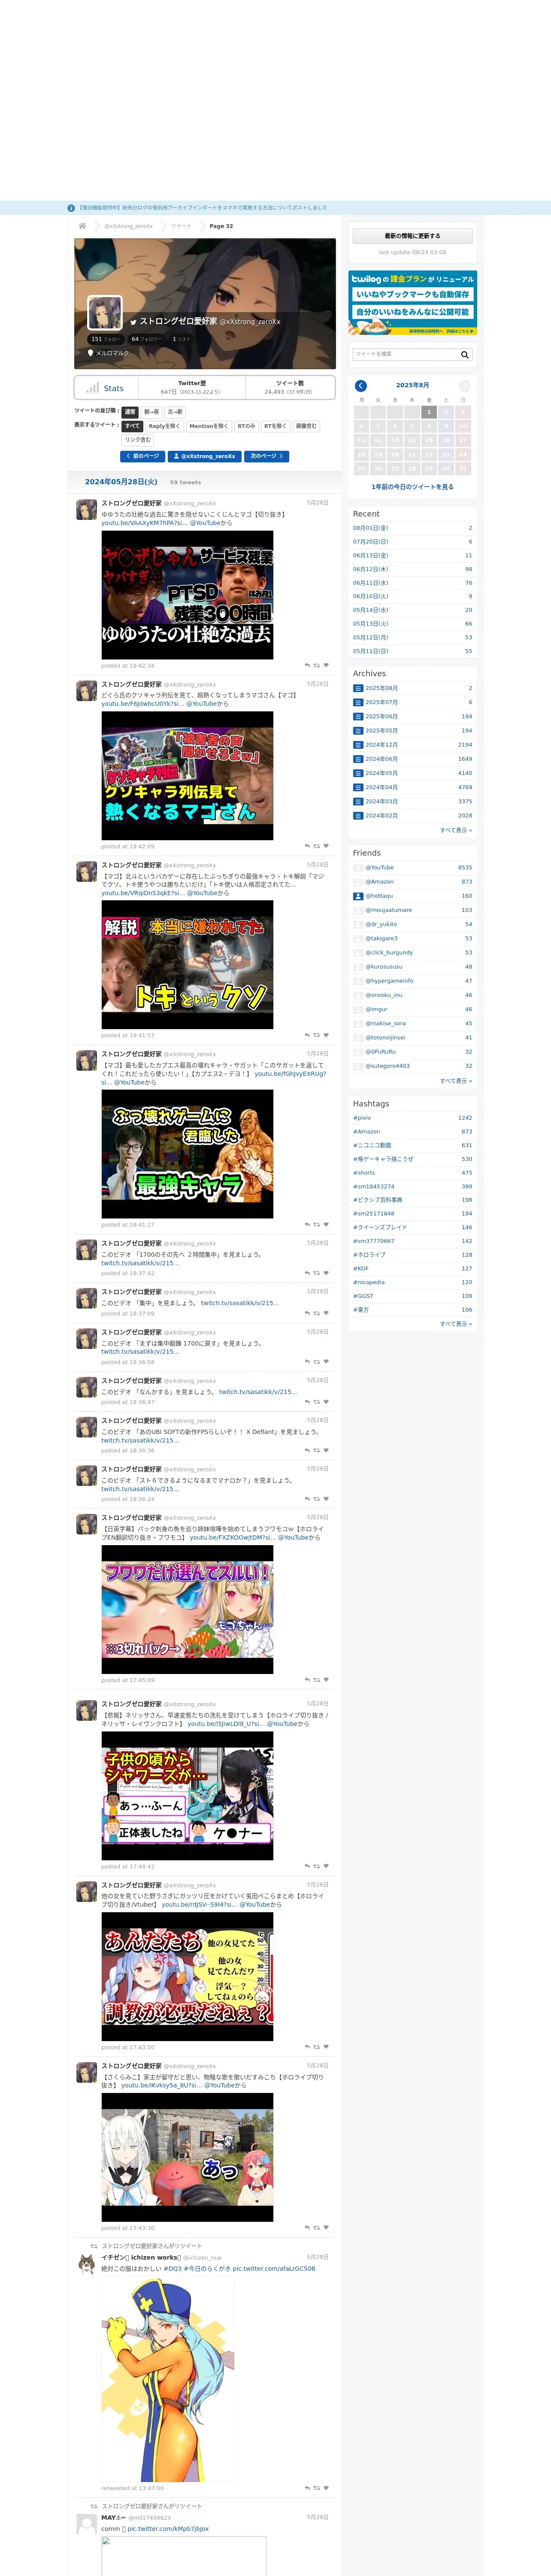Show all Friends with すべて表示

[456, 1081]
